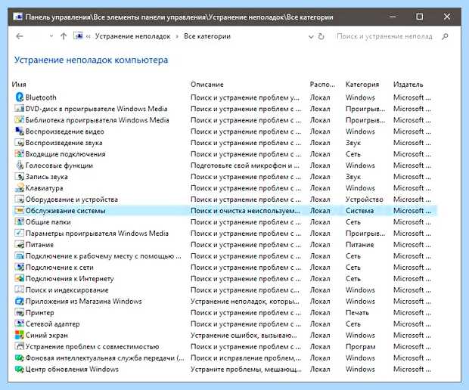This screenshot has width=469, height=390.
Task: Open the Питание troubleshooter
Action: click(x=40, y=245)
